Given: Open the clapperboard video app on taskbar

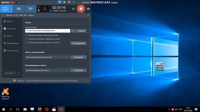Looking at the screenshot, I should click(x=54, y=109).
